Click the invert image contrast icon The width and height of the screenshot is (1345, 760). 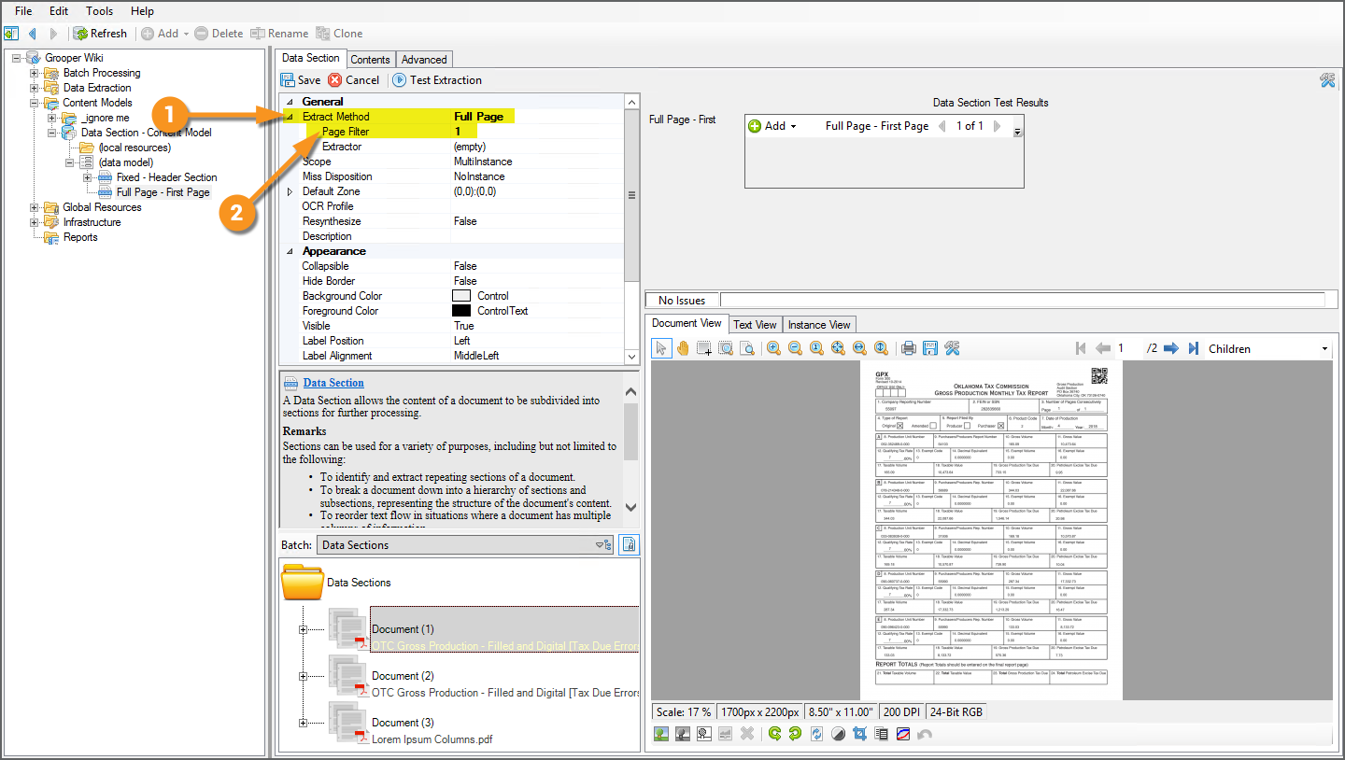click(x=838, y=734)
